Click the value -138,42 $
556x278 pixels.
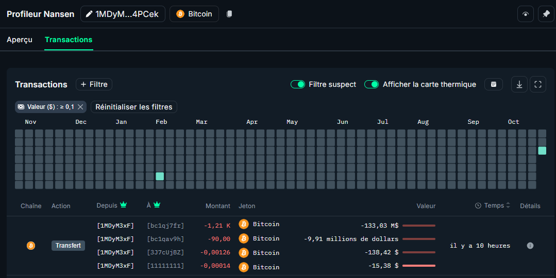[x=381, y=252]
